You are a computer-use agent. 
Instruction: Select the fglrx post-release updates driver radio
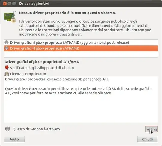point(7,42)
